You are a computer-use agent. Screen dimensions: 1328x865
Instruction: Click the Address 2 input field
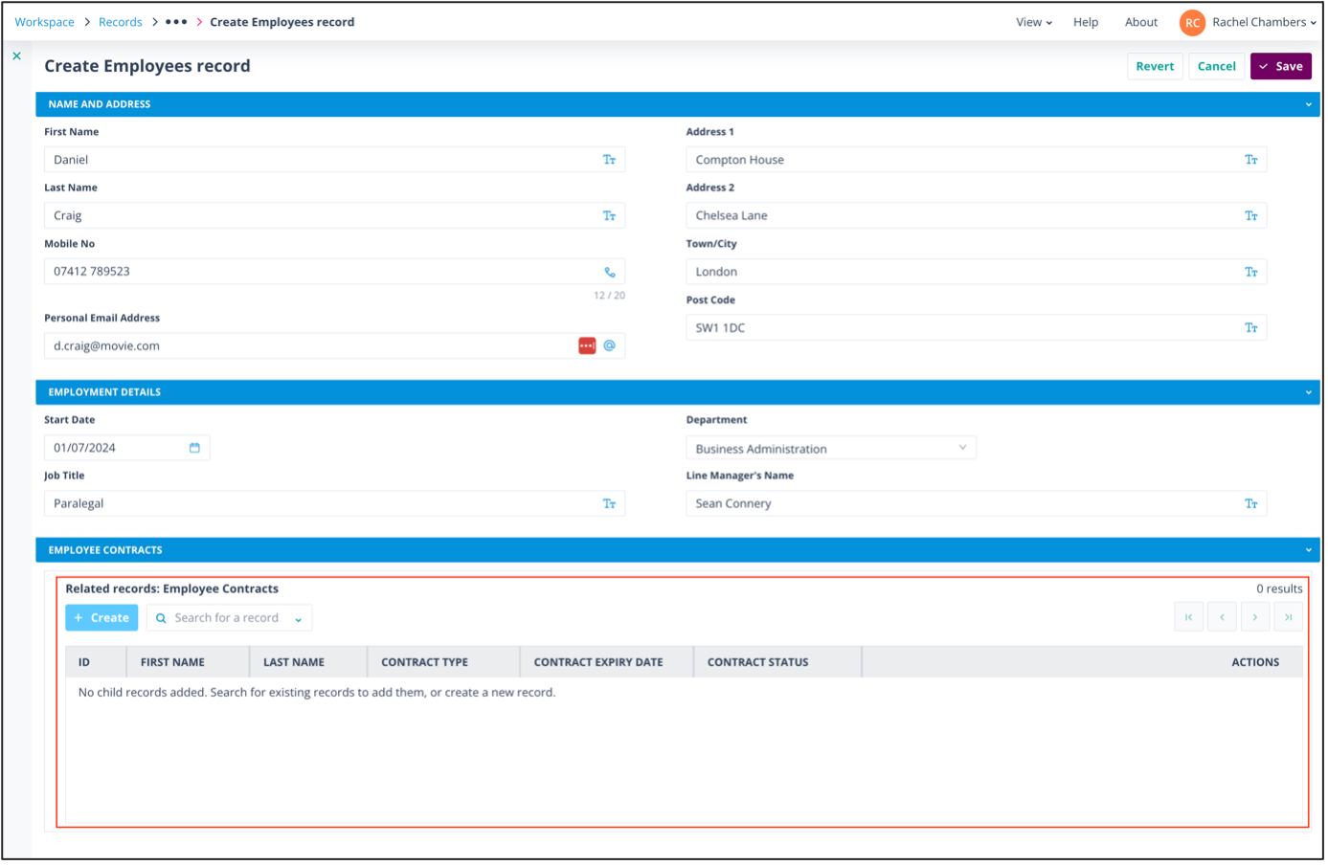coord(977,216)
